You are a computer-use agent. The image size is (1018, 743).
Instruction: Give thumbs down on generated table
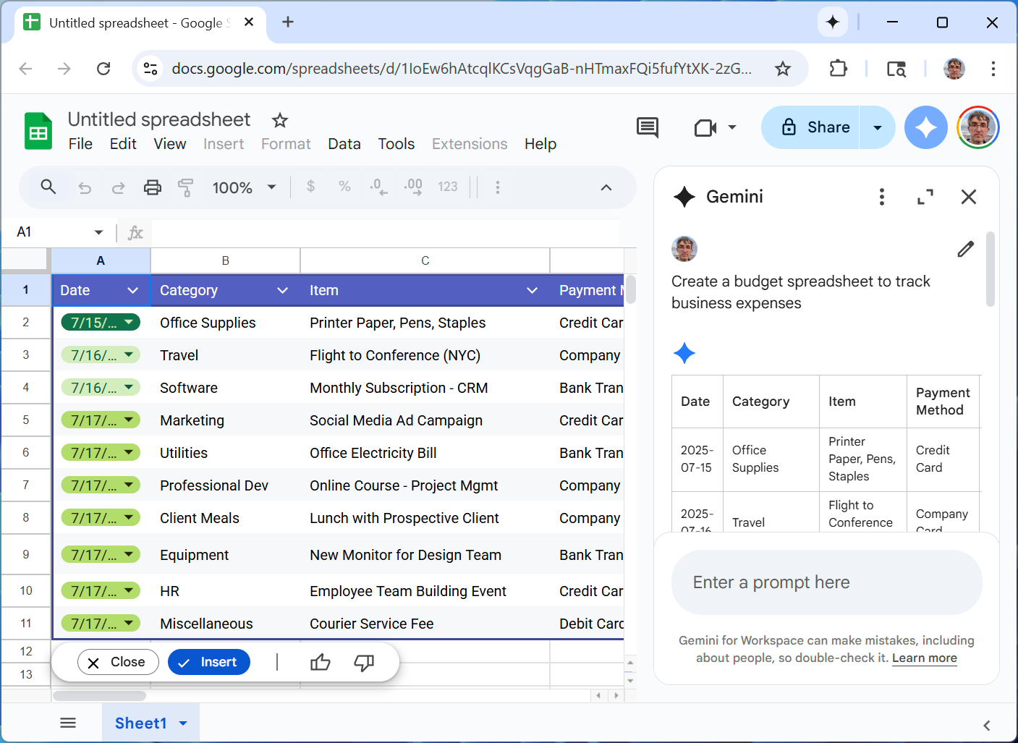364,662
